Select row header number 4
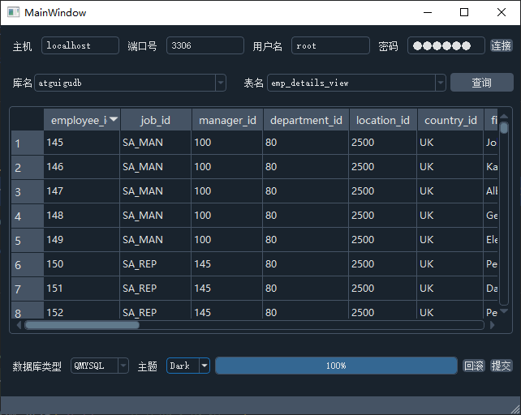 pyautogui.click(x=28, y=216)
